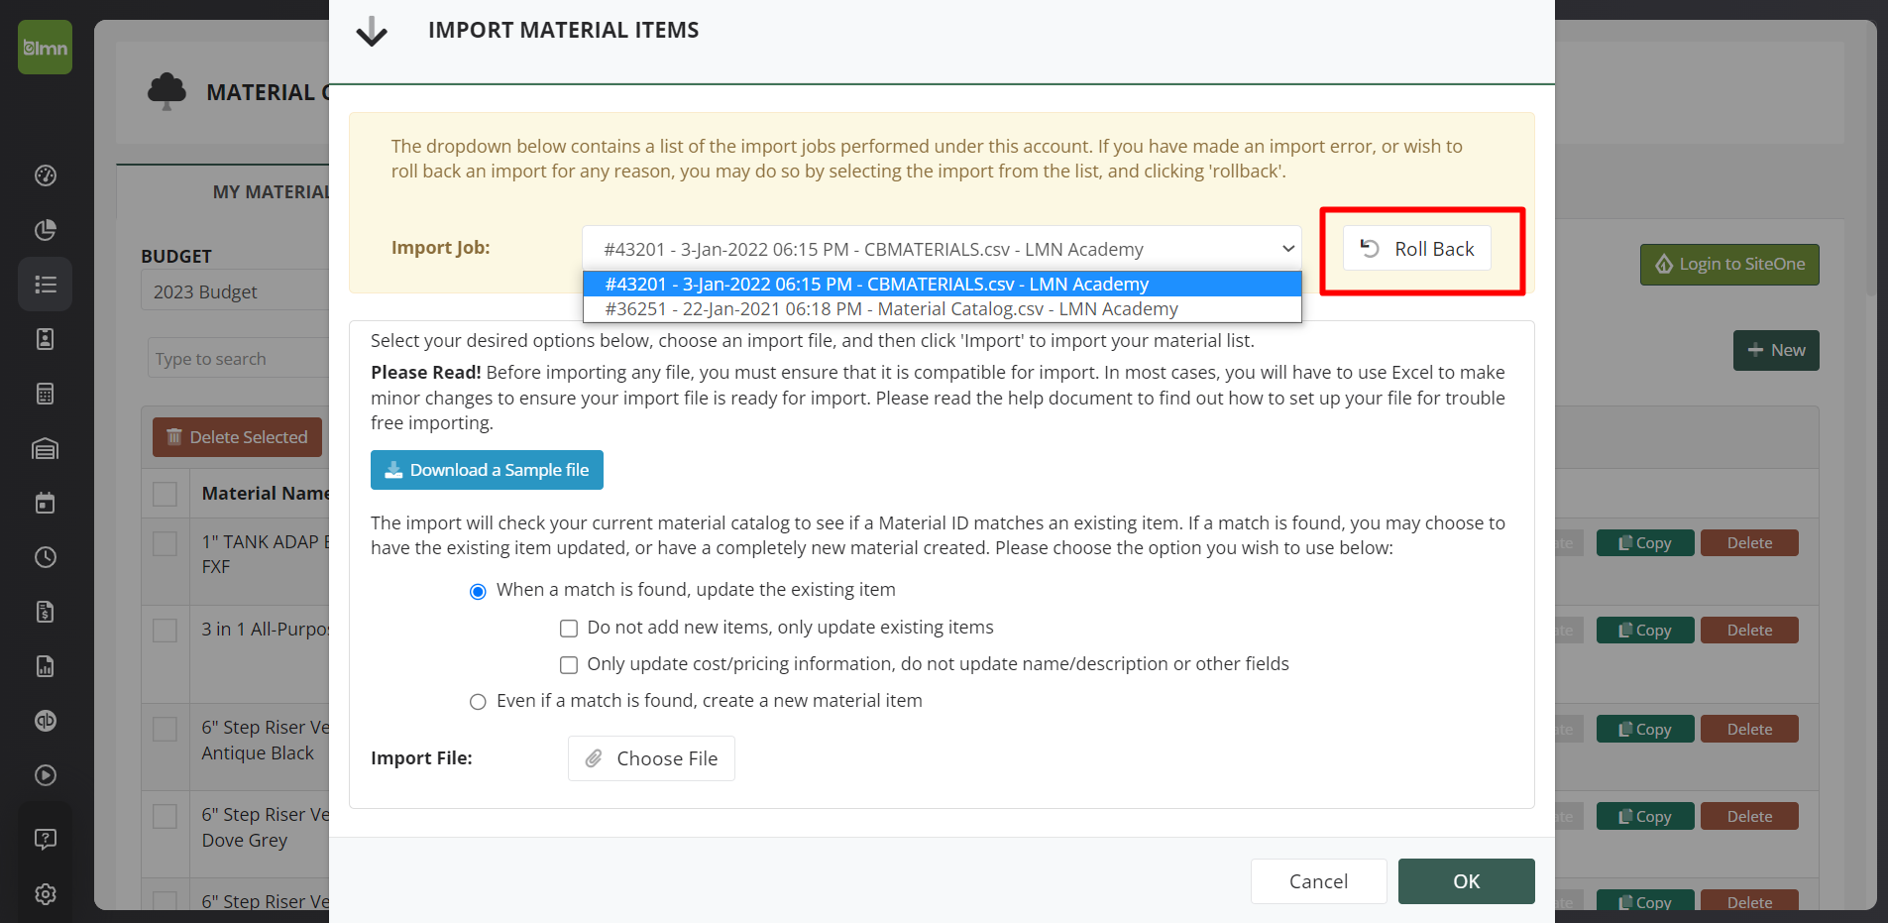Tick the checkbox for the Antique Black row

166,730
